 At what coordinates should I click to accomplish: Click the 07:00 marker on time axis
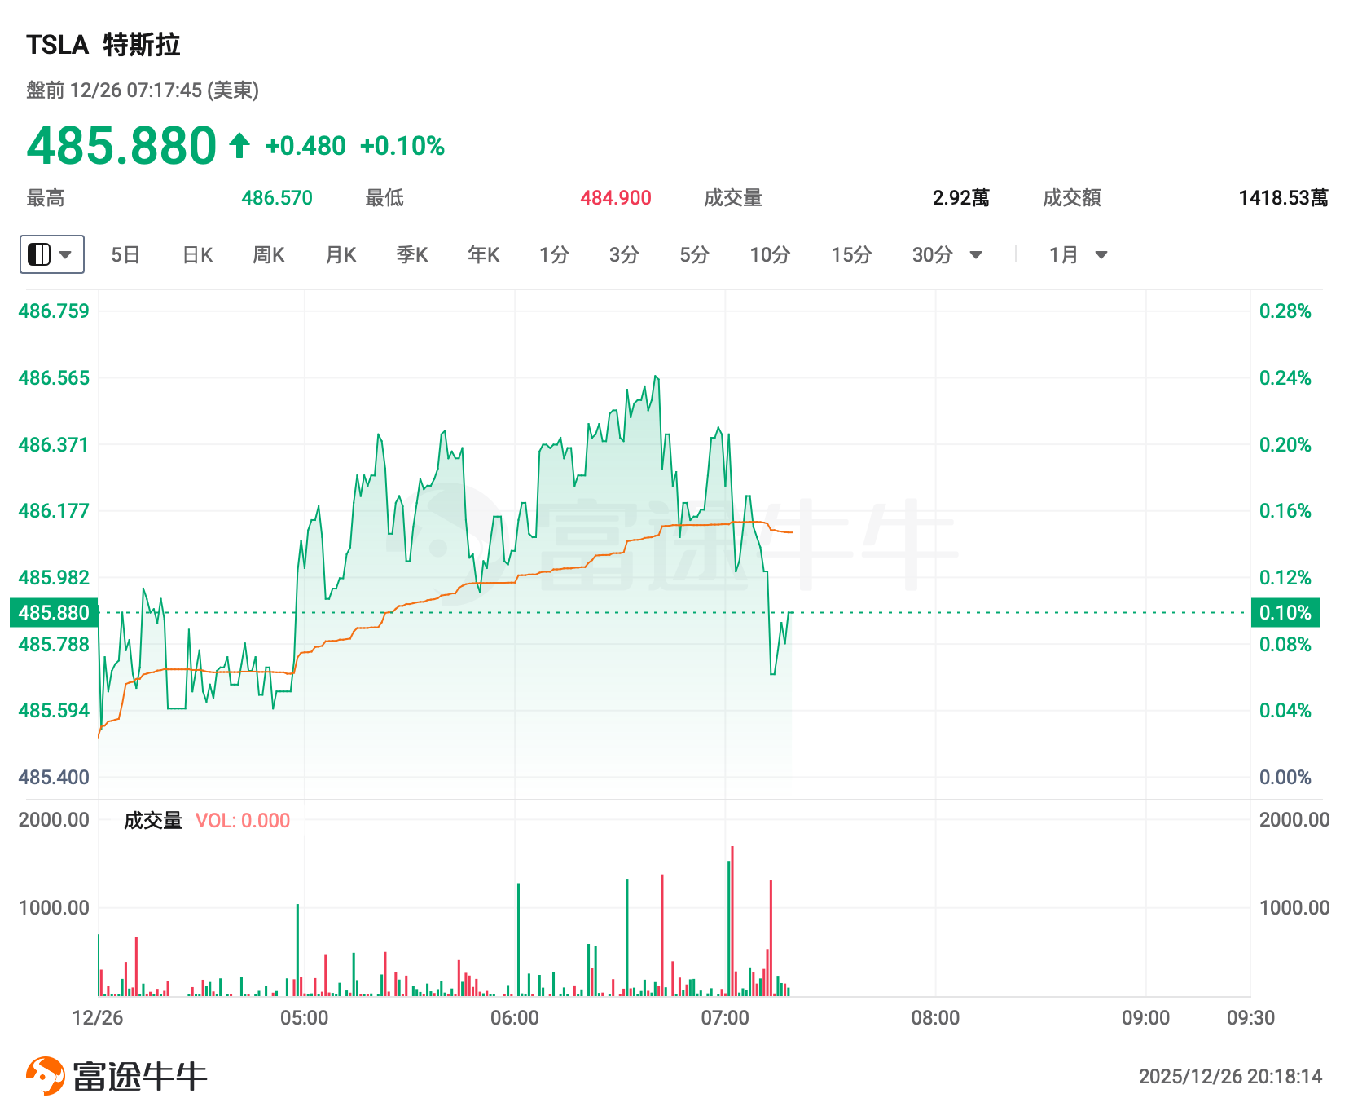coord(725,1017)
